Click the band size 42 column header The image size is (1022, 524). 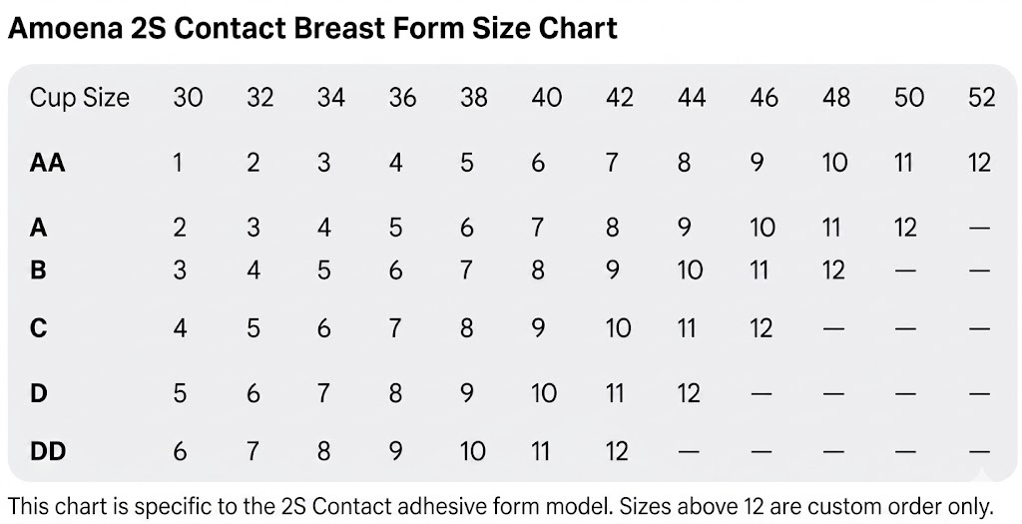click(x=619, y=98)
